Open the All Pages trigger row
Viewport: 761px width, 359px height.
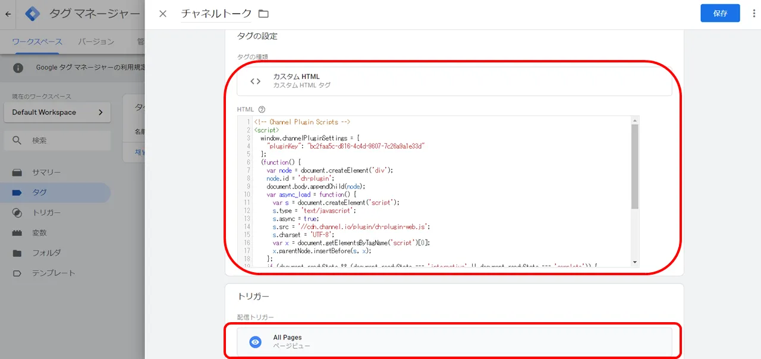point(454,342)
